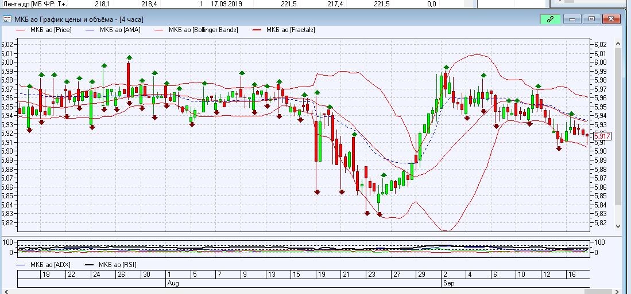Toggle the green chain link button
This screenshot has width=631, height=294.
pyautogui.click(x=549, y=19)
